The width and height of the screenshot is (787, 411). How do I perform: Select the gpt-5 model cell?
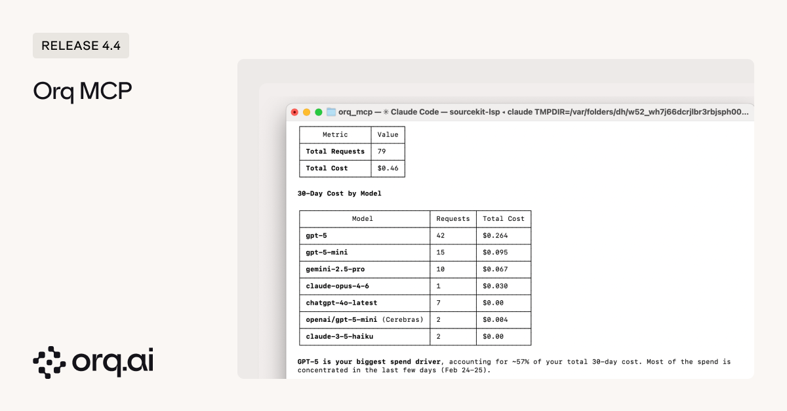point(365,235)
